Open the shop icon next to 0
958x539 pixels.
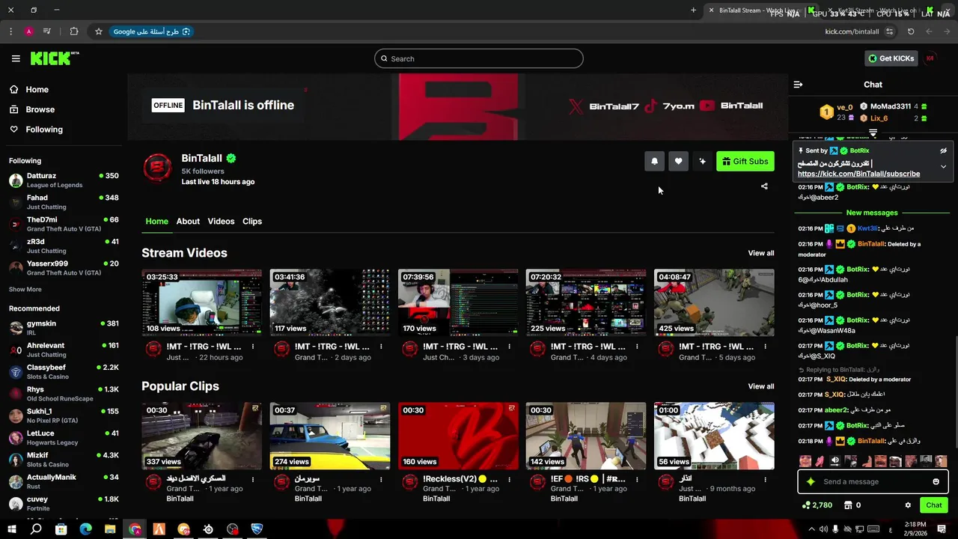pos(848,505)
